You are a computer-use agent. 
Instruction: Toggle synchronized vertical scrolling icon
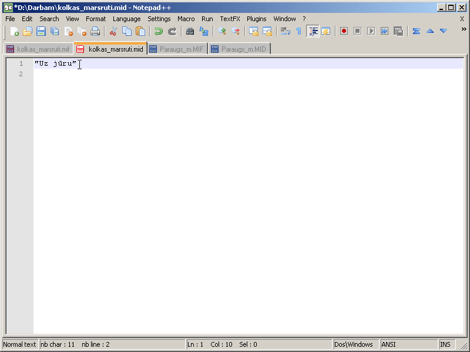point(254,31)
